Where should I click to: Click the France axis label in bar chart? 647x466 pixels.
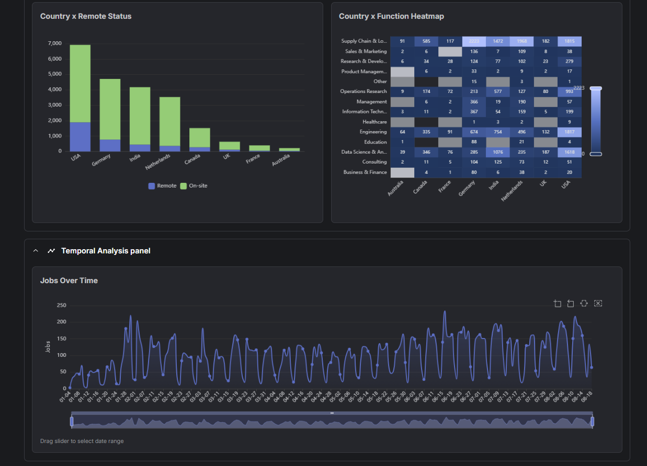[x=253, y=159]
